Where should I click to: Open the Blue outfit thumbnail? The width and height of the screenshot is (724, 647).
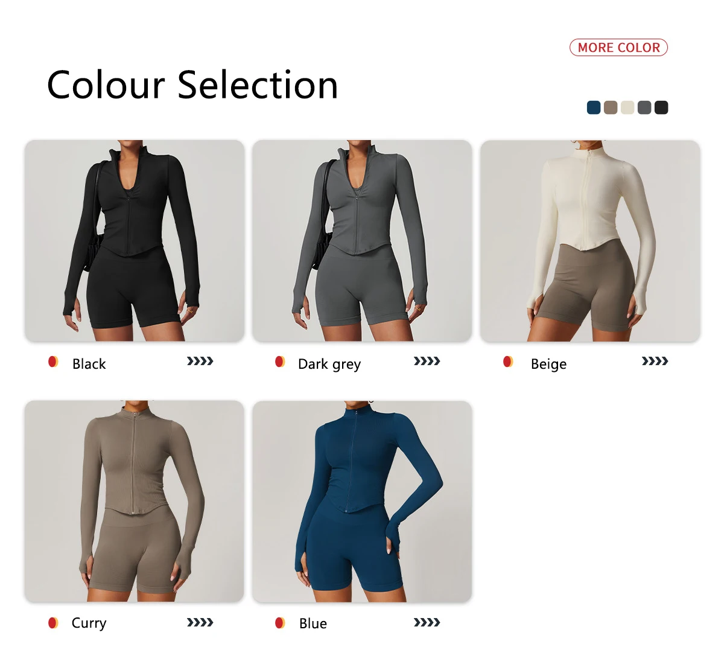(x=362, y=502)
